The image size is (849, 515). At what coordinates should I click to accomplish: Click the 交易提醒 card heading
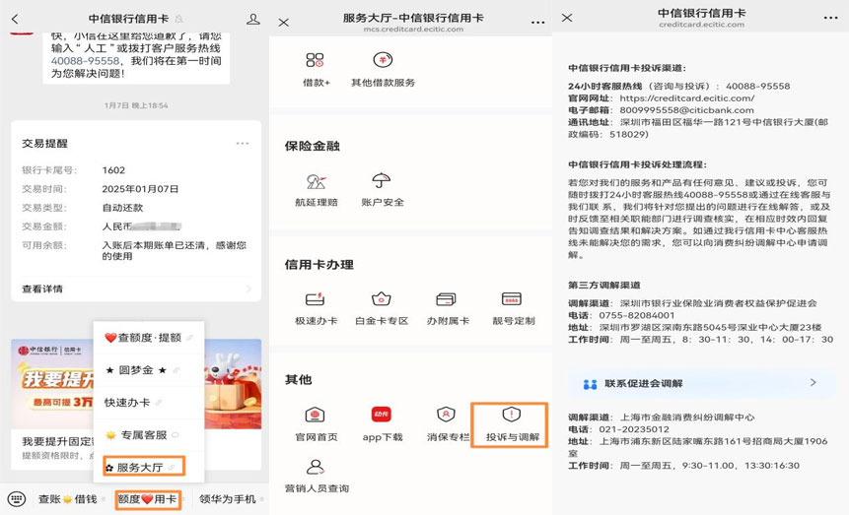[45, 144]
